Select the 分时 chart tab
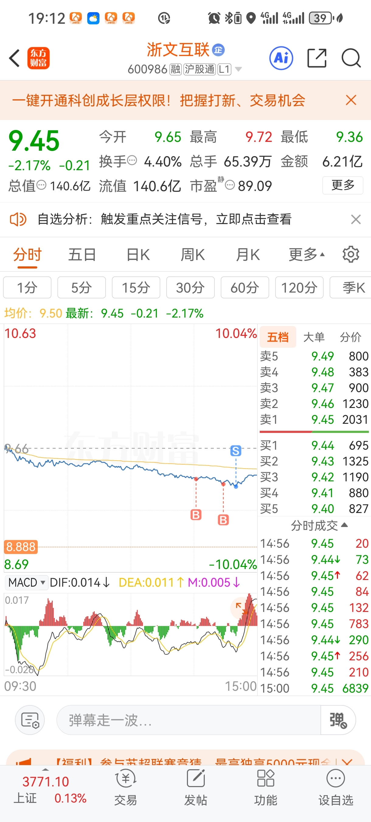371x822 pixels. point(27,255)
